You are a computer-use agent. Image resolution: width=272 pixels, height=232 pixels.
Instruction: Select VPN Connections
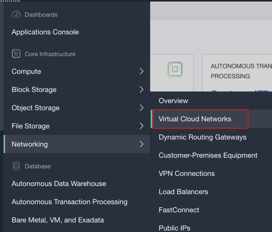click(186, 174)
